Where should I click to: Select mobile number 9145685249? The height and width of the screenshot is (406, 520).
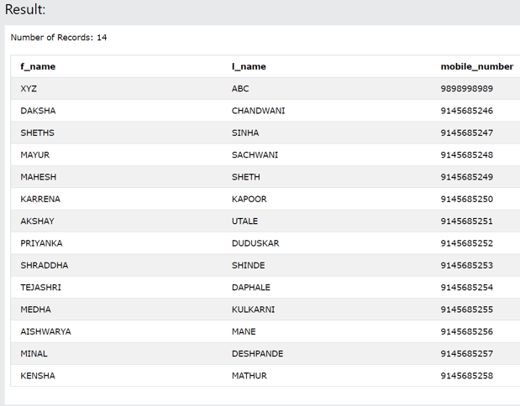click(466, 177)
